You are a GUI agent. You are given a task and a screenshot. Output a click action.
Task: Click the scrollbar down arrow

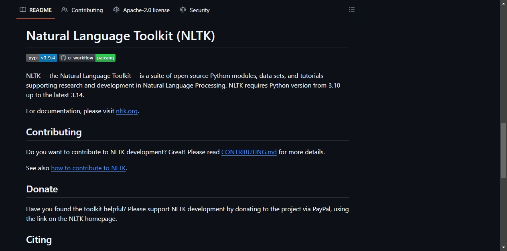coord(503,247)
